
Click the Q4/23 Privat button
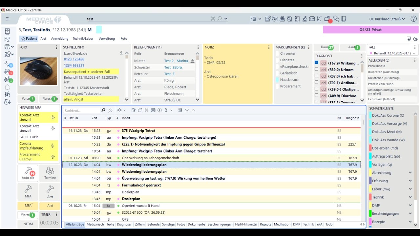pos(370,29)
